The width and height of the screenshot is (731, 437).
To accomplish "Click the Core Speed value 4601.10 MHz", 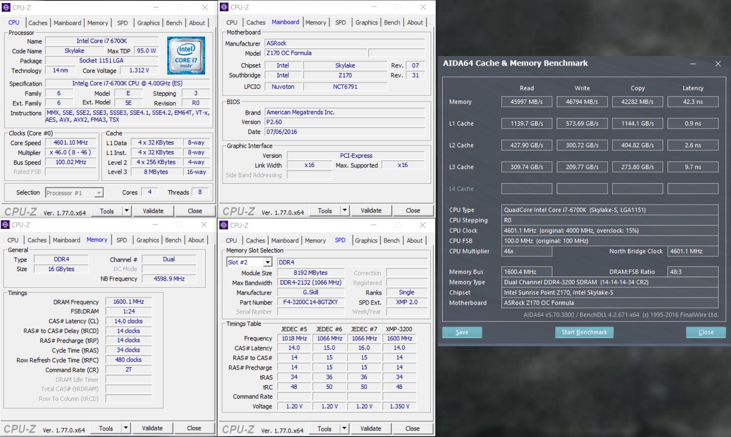I will (70, 142).
